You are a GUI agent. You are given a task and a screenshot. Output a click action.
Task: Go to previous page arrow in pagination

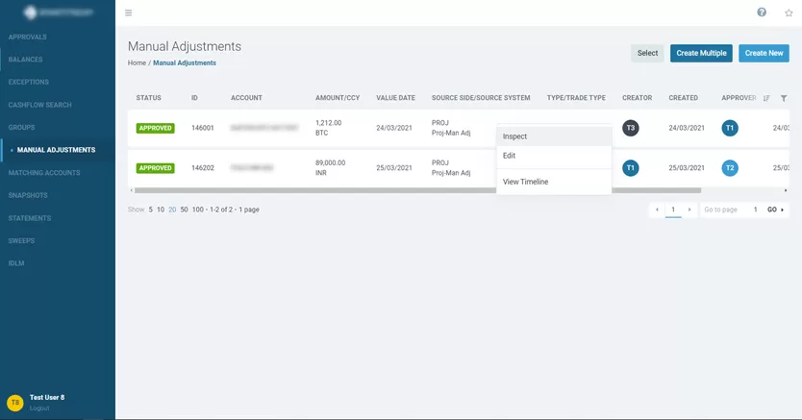pyautogui.click(x=657, y=210)
